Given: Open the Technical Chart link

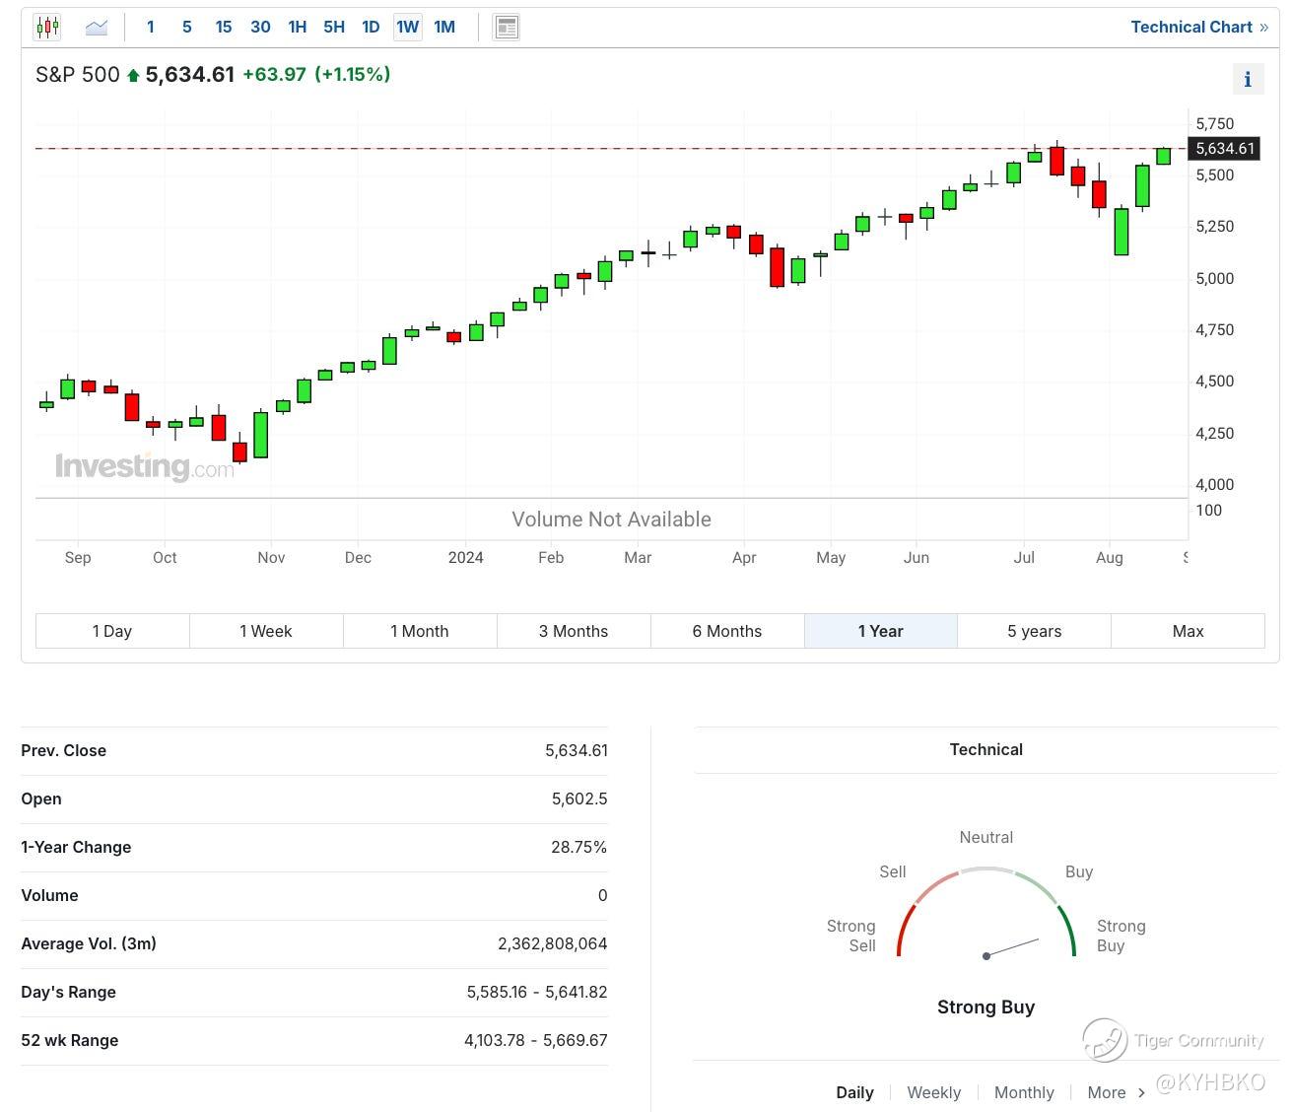Looking at the screenshot, I should click(1199, 27).
